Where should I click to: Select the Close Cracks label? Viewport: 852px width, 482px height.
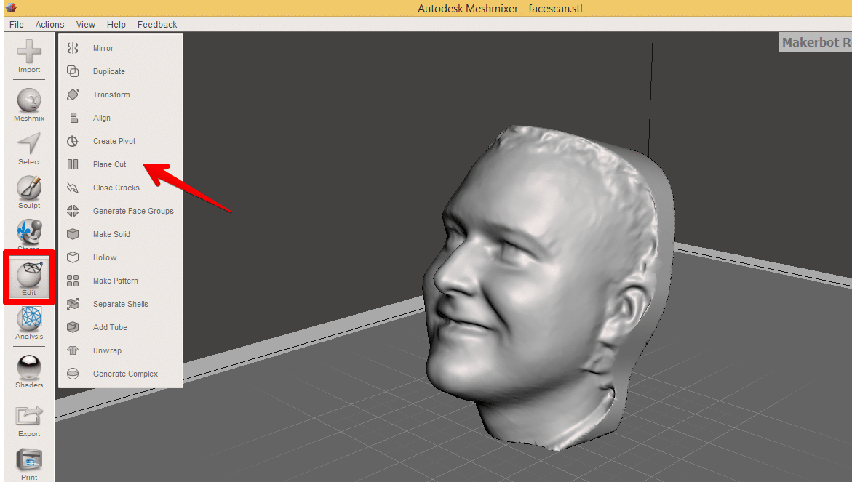tap(116, 188)
